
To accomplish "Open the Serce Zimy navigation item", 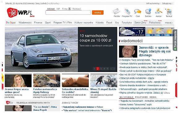I will pyautogui.click(x=140, y=22).
